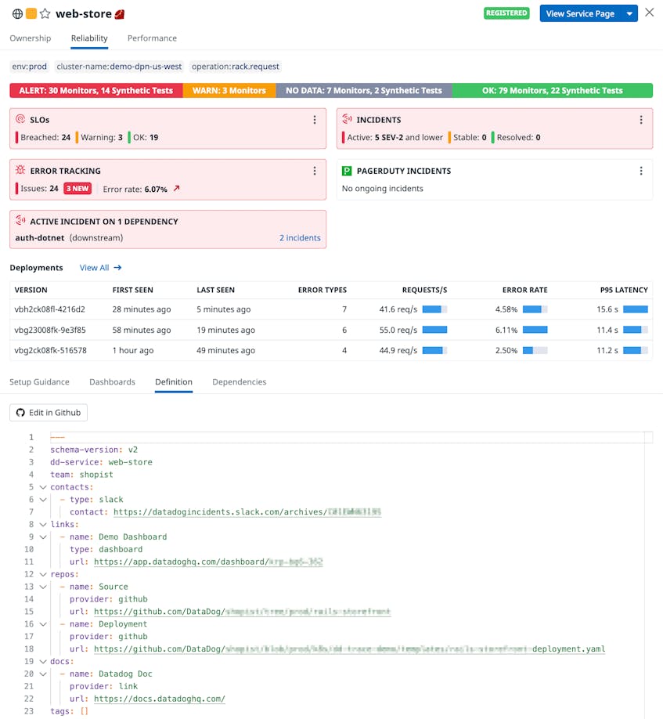Switch to the Performance tab

152,38
